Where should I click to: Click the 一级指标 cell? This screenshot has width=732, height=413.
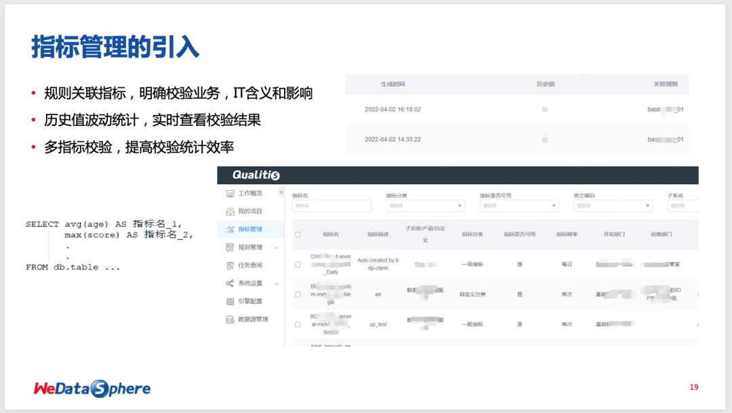coord(472,264)
